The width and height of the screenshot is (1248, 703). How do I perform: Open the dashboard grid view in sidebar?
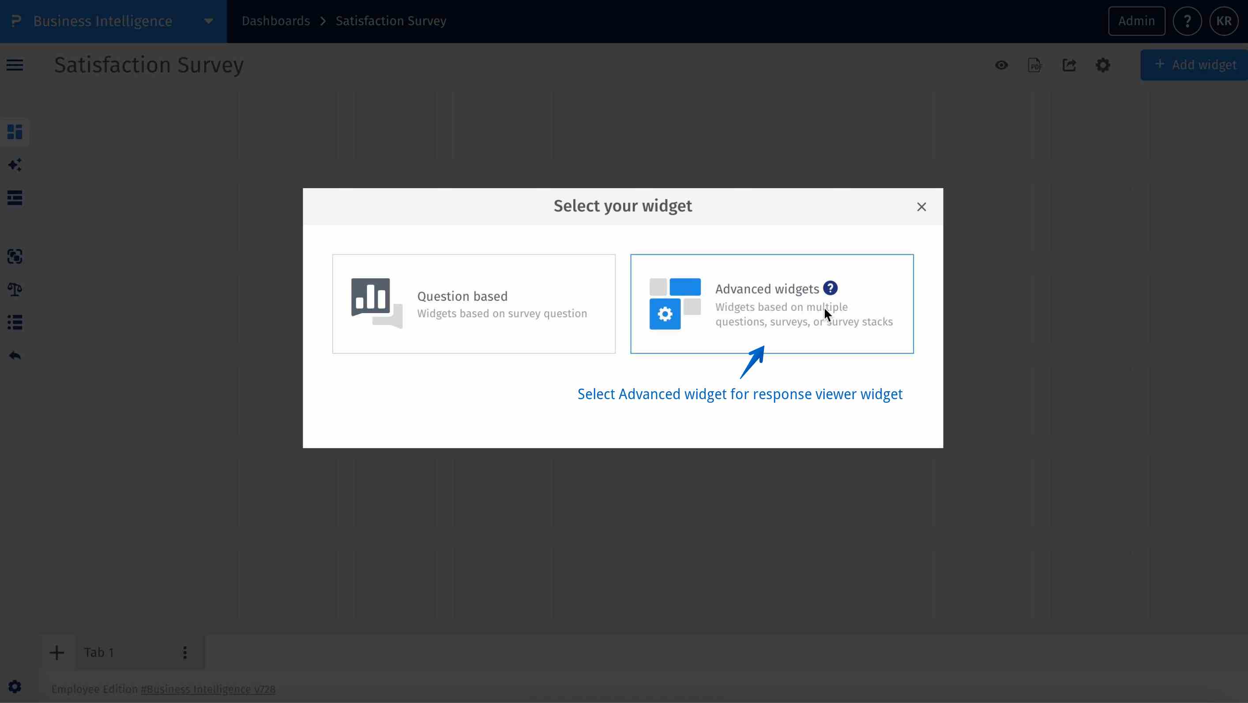(x=15, y=132)
